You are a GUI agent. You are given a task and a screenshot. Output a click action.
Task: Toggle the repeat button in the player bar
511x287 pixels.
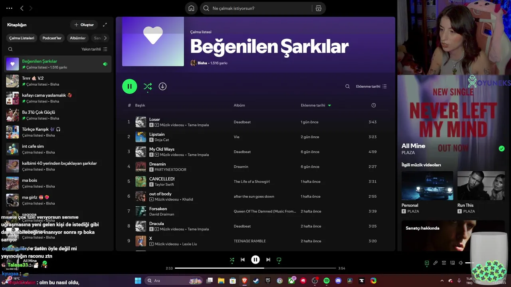pyautogui.click(x=279, y=259)
